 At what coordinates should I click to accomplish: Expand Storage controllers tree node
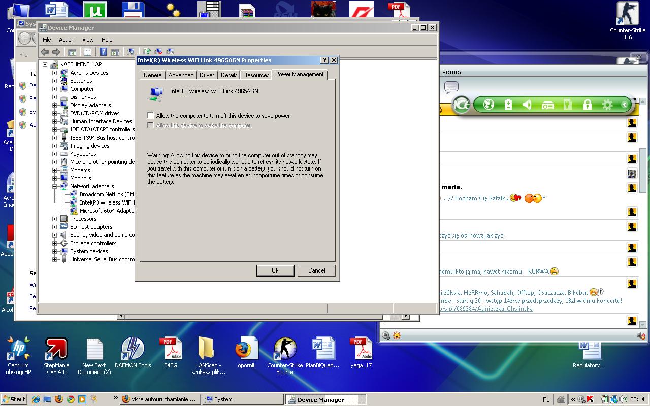(54, 243)
